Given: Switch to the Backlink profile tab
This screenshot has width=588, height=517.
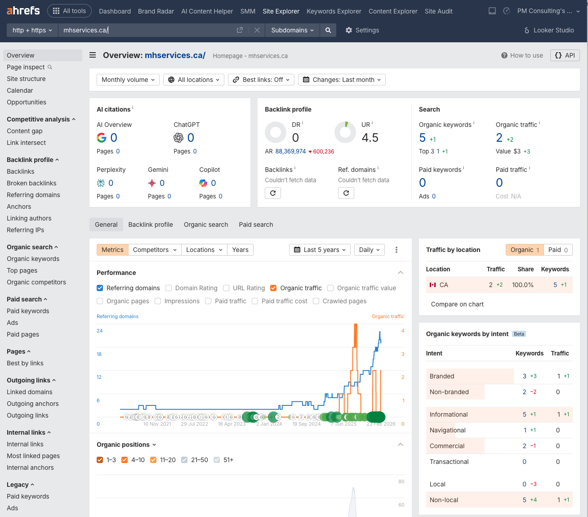Looking at the screenshot, I should tap(150, 224).
